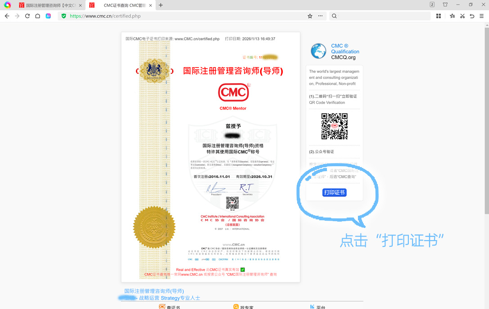Click the blue 平台 chart icon at bottom
This screenshot has width=489, height=309.
(312, 307)
